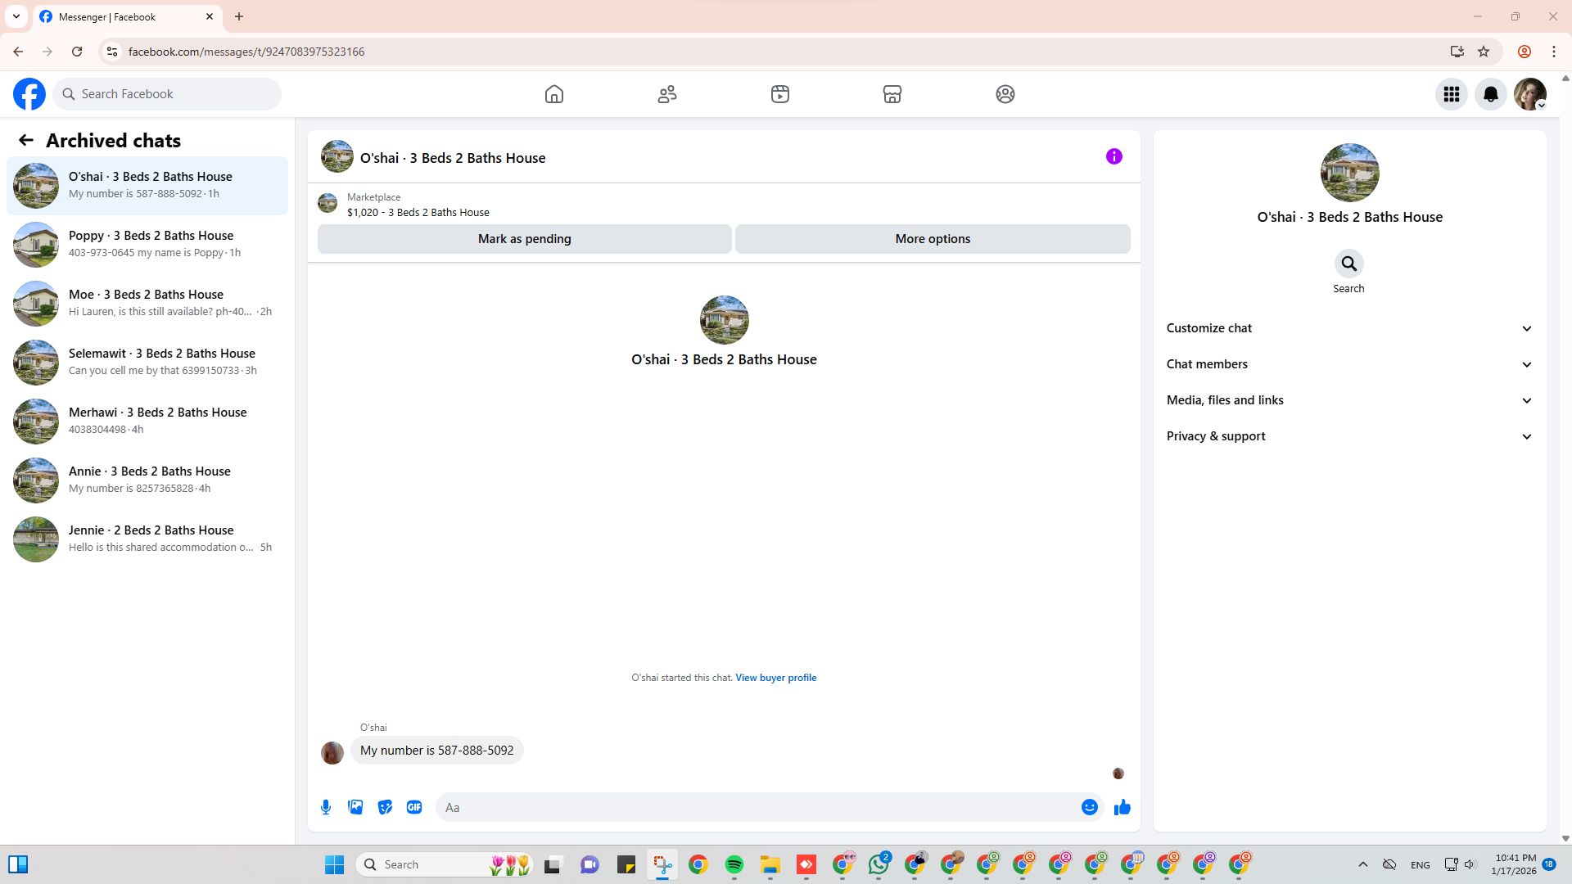Click Mark as pending button
Screen dimensions: 1572x884
click(x=524, y=239)
